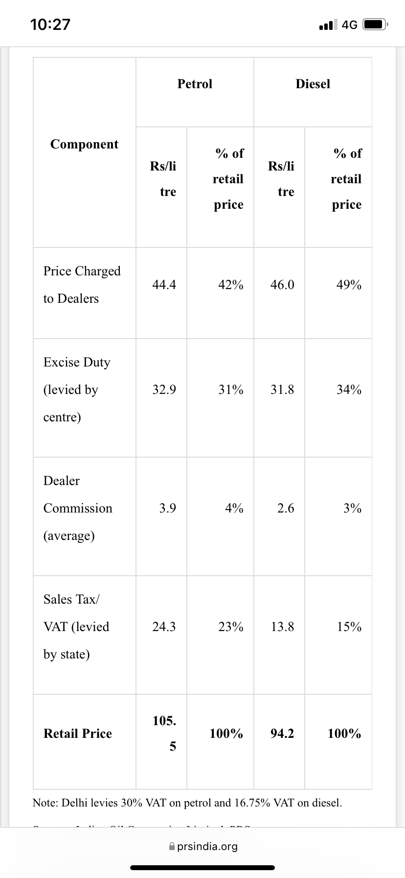Tap the 4G network indicator

point(350,24)
